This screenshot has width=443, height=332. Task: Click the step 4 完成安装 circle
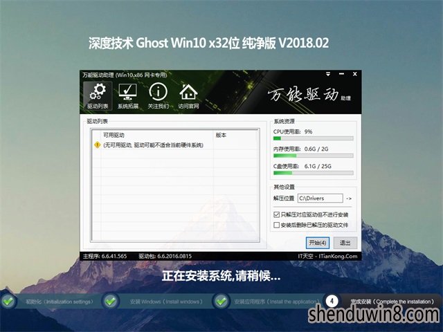332,301
